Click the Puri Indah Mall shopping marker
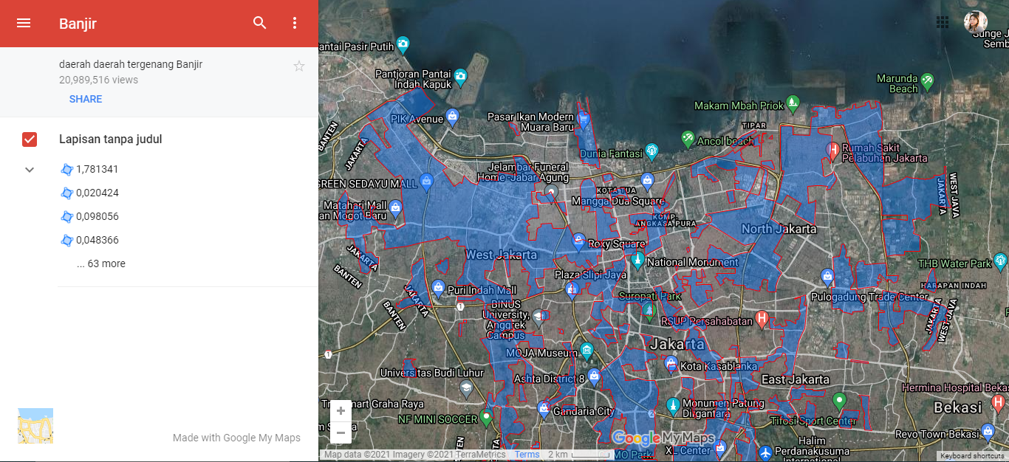Image resolution: width=1009 pixels, height=462 pixels. pyautogui.click(x=438, y=287)
